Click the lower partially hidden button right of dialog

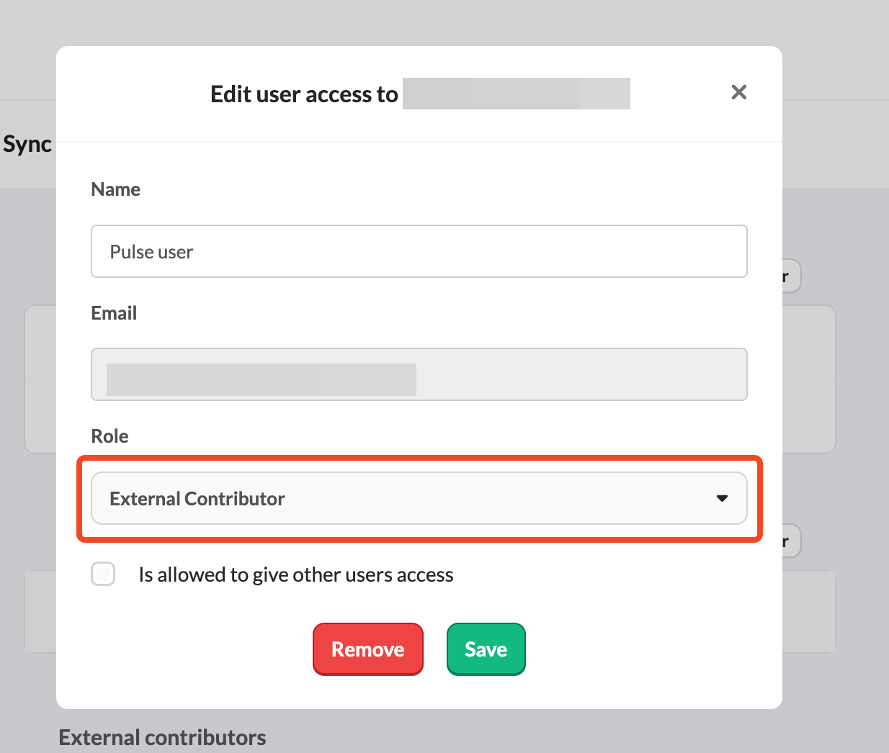pos(791,541)
